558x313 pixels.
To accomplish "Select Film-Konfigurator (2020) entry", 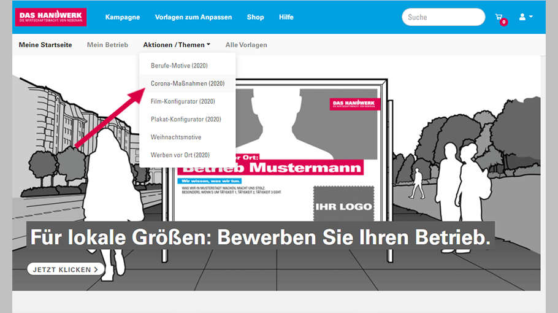I will [187, 101].
